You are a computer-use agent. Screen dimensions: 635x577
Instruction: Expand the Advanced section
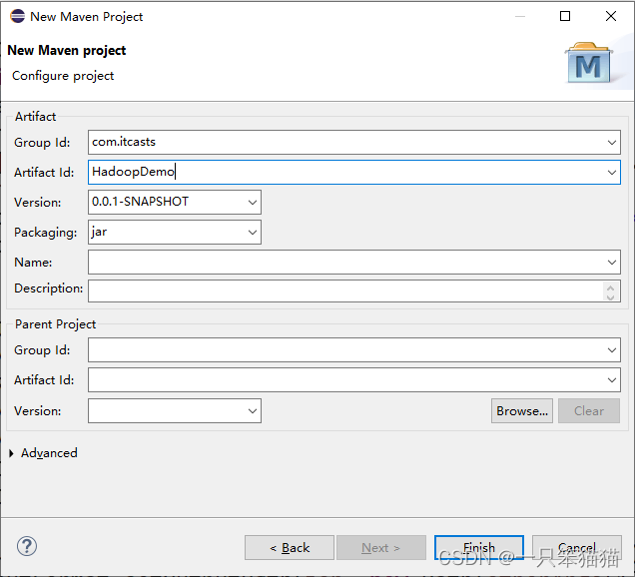12,453
